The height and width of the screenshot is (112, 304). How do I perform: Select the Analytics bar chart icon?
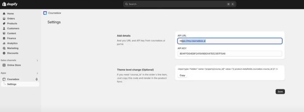(x=4, y=43)
